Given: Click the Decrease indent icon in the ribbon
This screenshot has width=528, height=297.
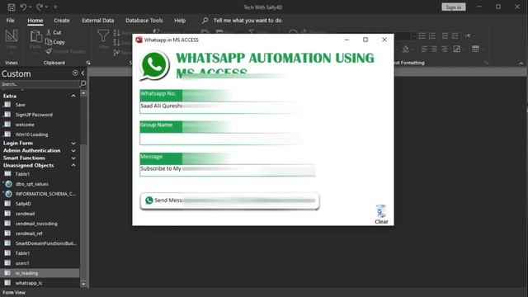Looking at the screenshot, I should (x=445, y=35).
